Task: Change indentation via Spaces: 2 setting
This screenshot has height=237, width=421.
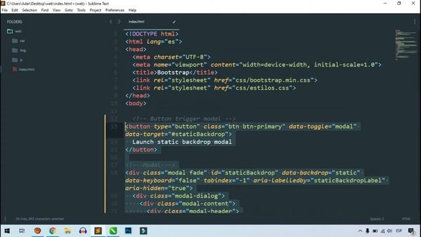Action: [377, 219]
